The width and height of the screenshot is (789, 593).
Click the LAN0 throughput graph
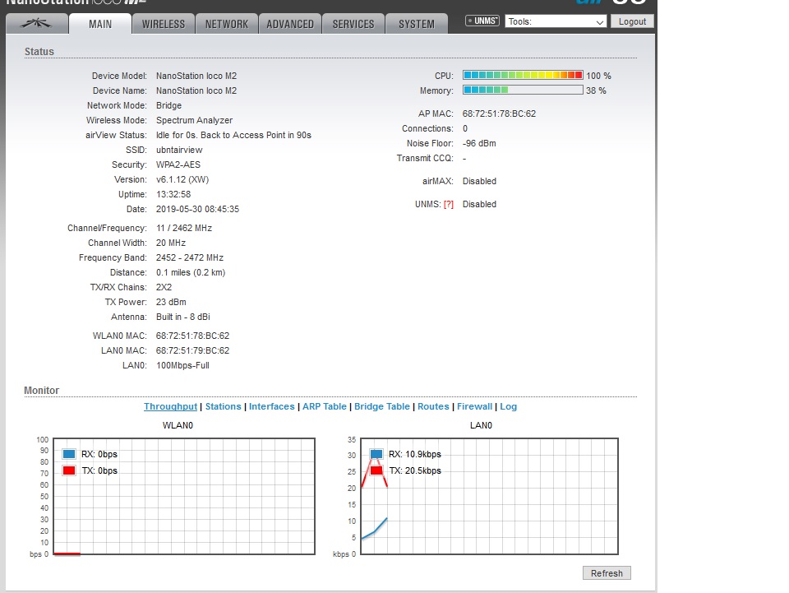[489, 496]
